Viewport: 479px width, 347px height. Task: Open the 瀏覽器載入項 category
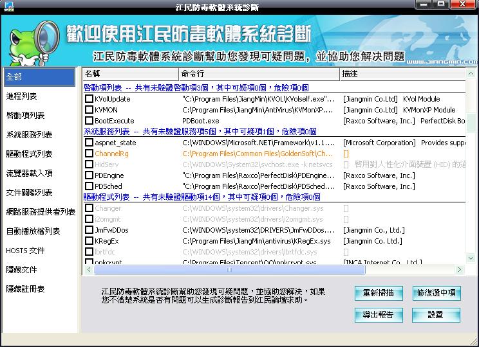click(x=30, y=173)
